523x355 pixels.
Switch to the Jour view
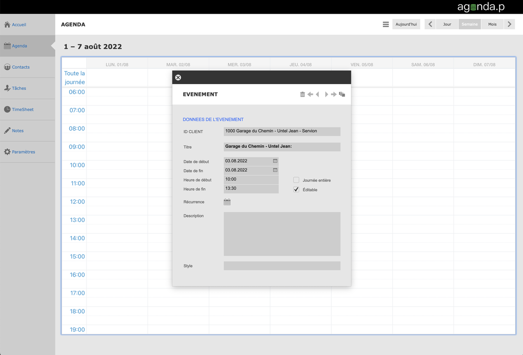coord(447,24)
